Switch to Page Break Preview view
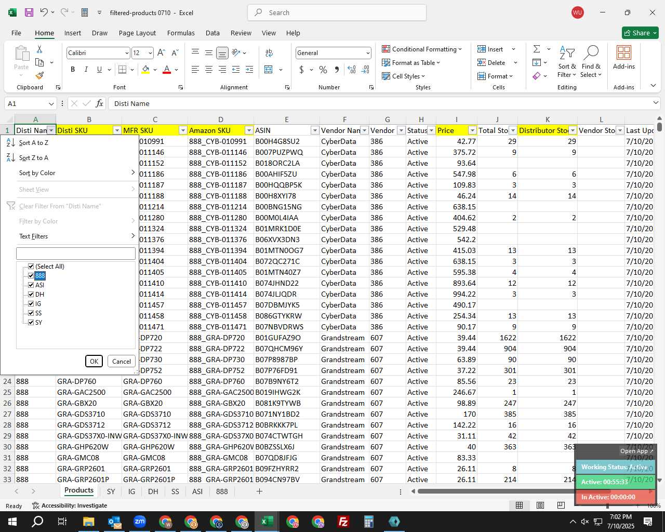The width and height of the screenshot is (665, 532). pos(561,505)
